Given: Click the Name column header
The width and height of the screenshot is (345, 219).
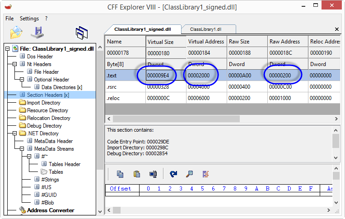Looking at the screenshot, I should tap(126, 42).
